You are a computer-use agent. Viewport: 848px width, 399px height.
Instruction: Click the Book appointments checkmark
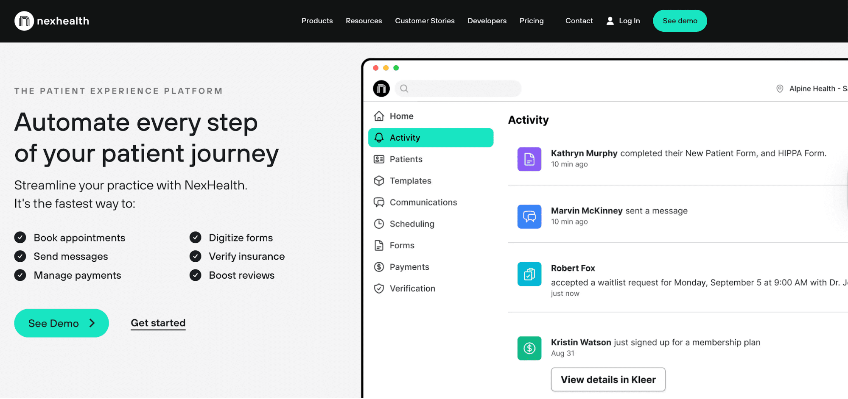(20, 238)
